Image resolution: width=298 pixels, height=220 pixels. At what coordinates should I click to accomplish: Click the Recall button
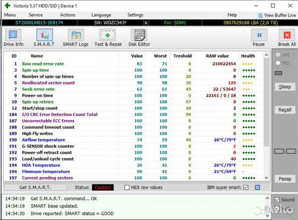285,110
